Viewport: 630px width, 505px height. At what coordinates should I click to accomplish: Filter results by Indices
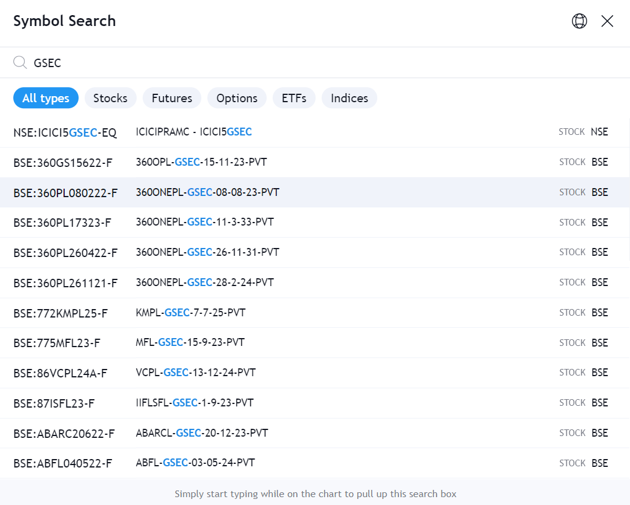[349, 98]
